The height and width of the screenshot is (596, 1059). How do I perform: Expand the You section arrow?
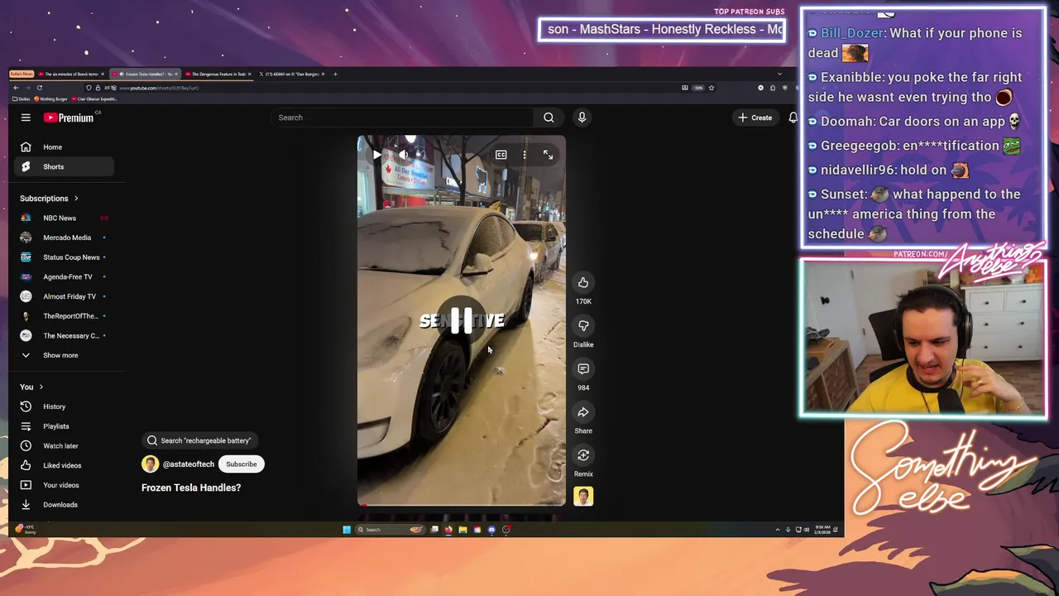[41, 387]
